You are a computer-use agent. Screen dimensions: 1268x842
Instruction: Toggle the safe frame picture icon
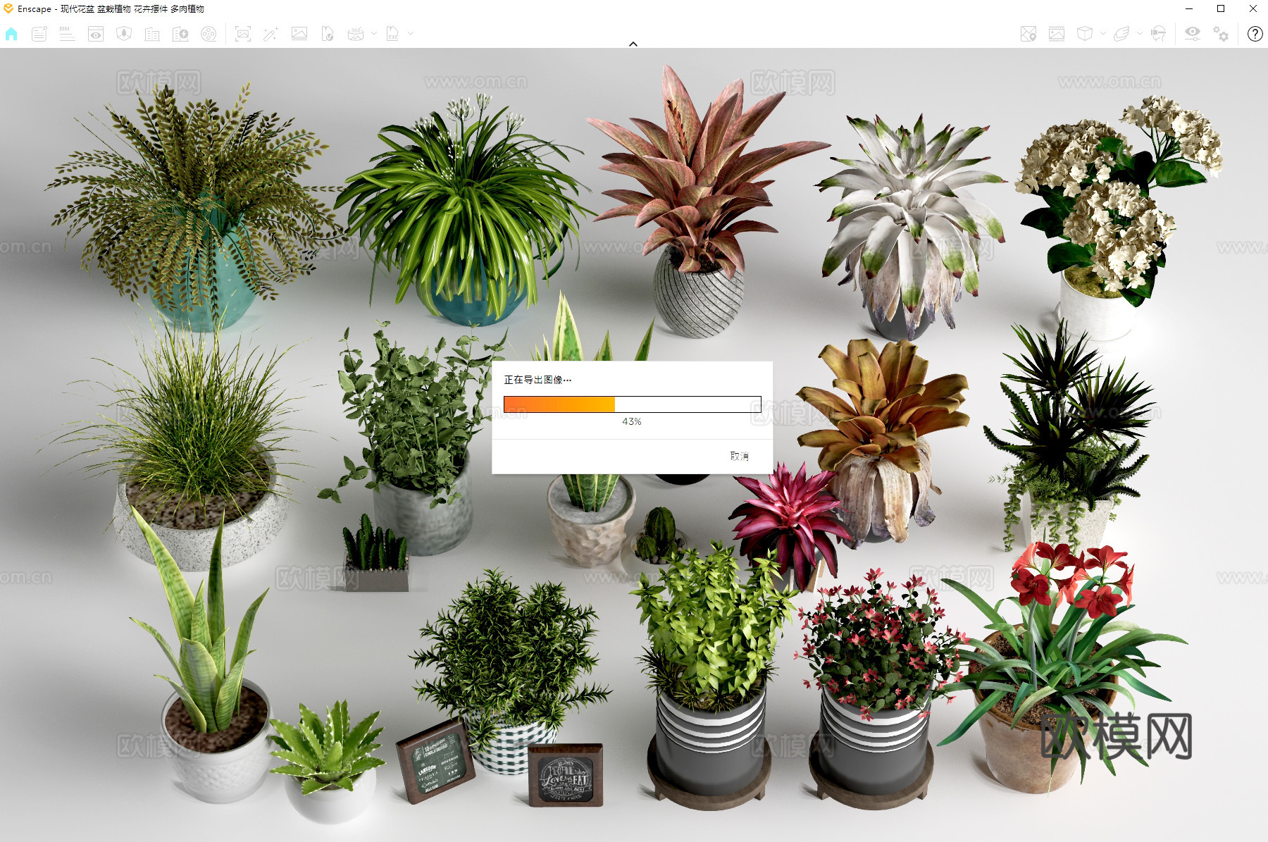[1057, 34]
